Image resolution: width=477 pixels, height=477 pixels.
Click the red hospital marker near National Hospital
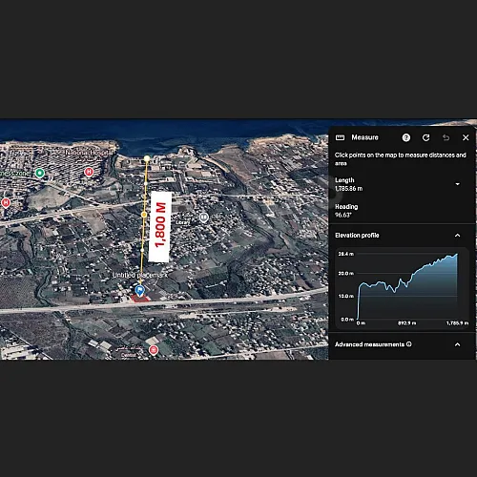(x=89, y=172)
